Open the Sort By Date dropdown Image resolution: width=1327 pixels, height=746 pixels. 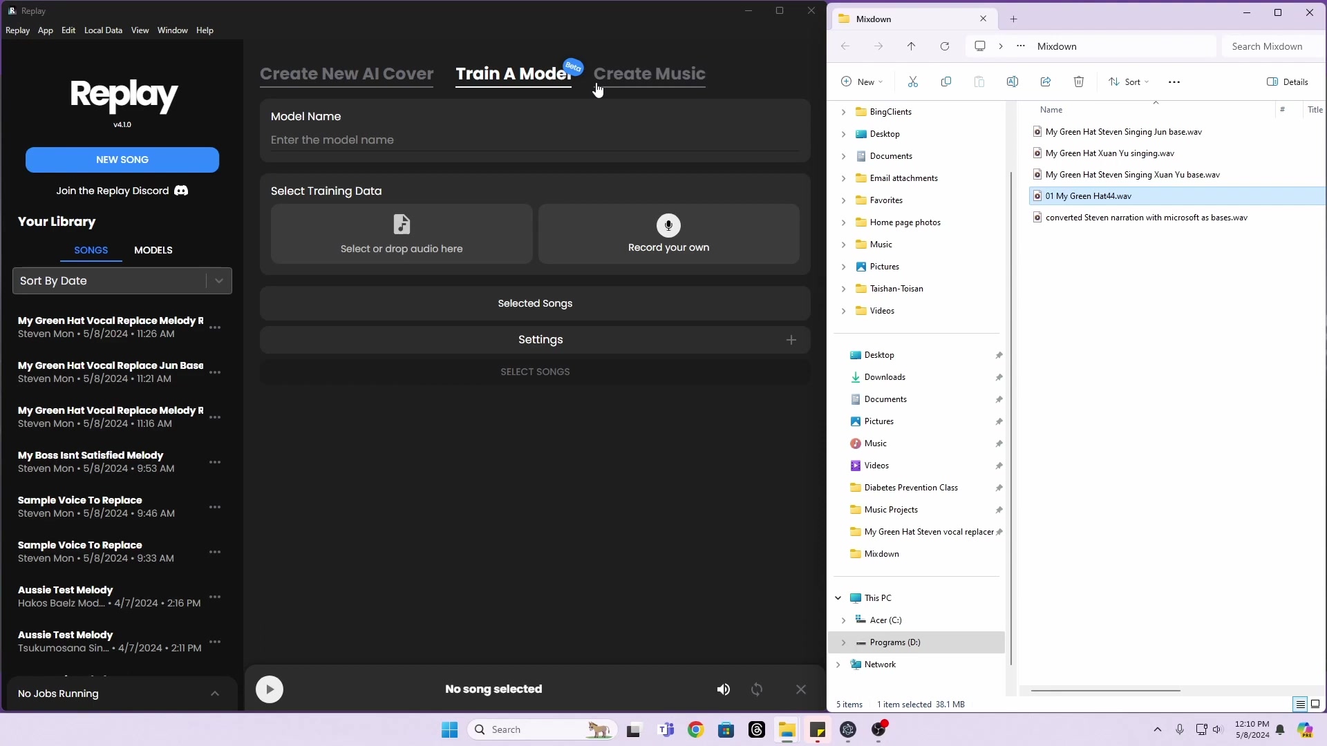[x=122, y=280]
